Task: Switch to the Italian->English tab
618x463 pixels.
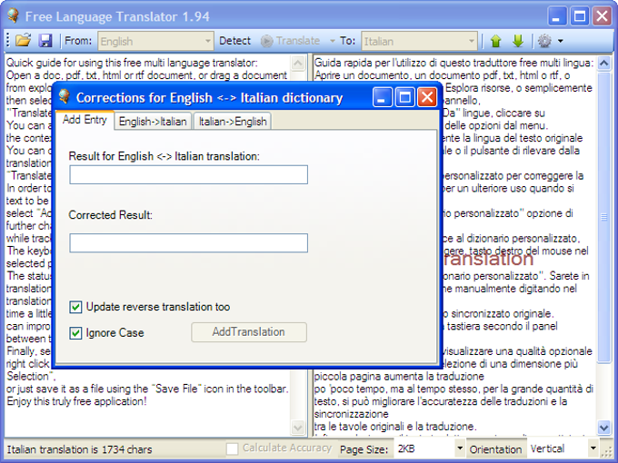Action: [x=233, y=122]
